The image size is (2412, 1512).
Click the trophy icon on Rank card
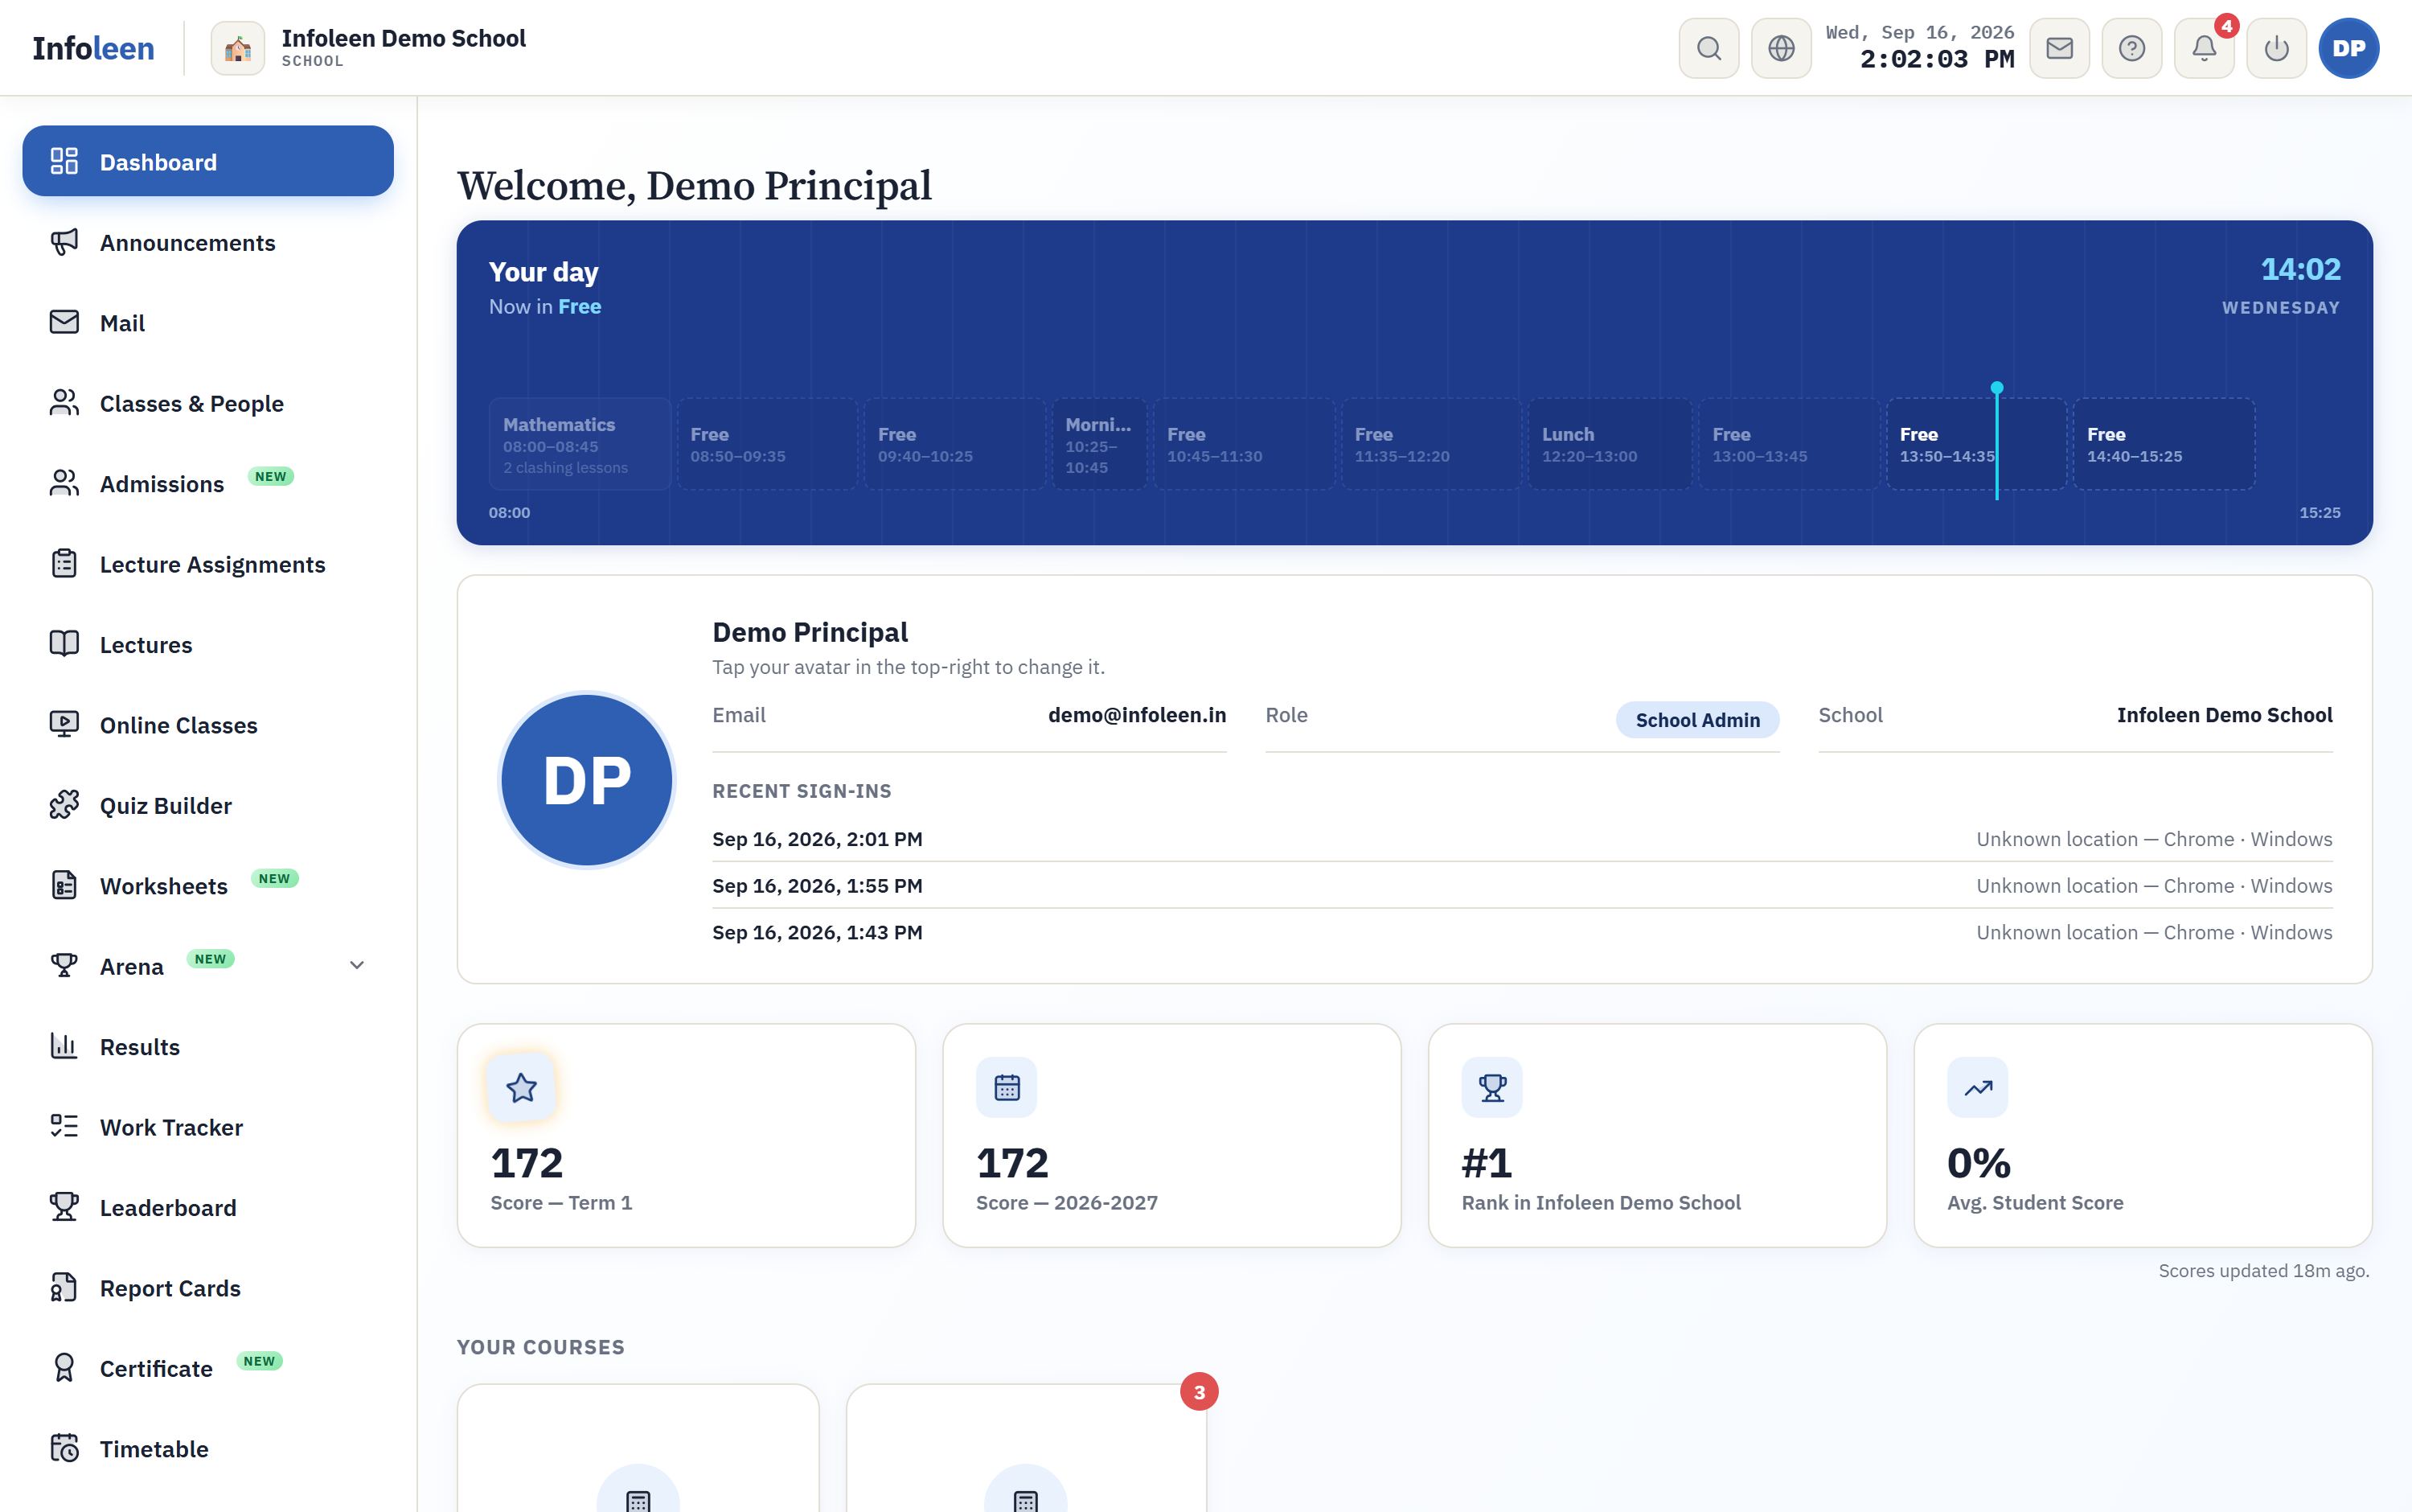(x=1491, y=1087)
